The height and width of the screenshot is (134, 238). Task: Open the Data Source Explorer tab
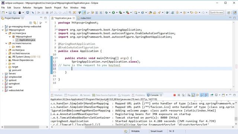pyautogui.click(x=104, y=95)
